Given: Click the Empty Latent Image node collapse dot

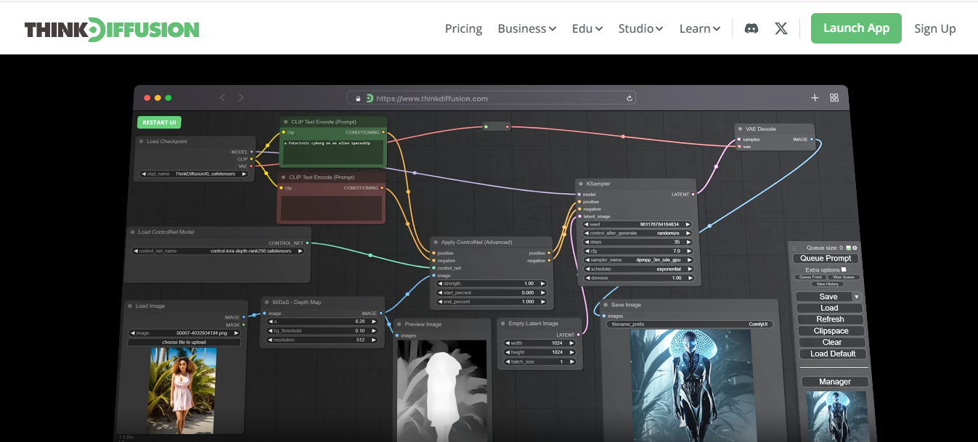Looking at the screenshot, I should 502,324.
